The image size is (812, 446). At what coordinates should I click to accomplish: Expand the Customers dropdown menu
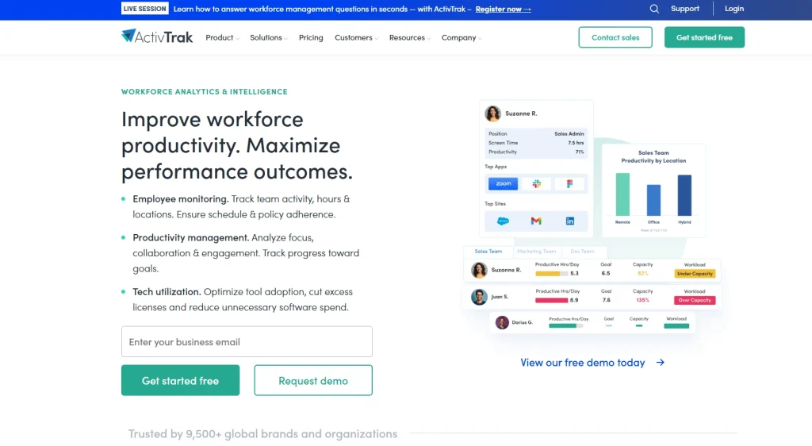[356, 37]
